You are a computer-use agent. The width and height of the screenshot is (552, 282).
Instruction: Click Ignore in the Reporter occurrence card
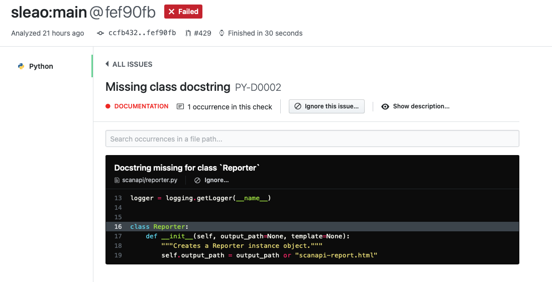(x=216, y=180)
